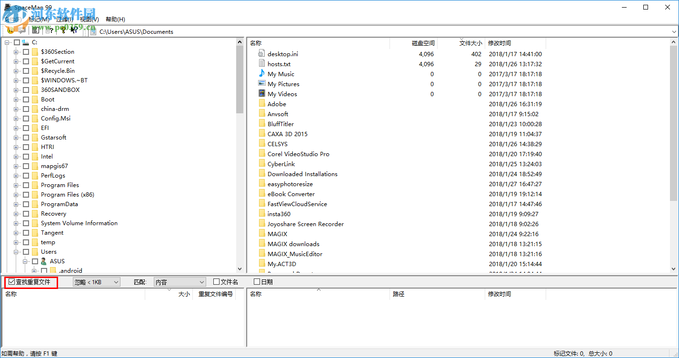This screenshot has width=679, height=358.
Task: Sort by 修改时间 column header in file list
Action: click(x=499, y=43)
